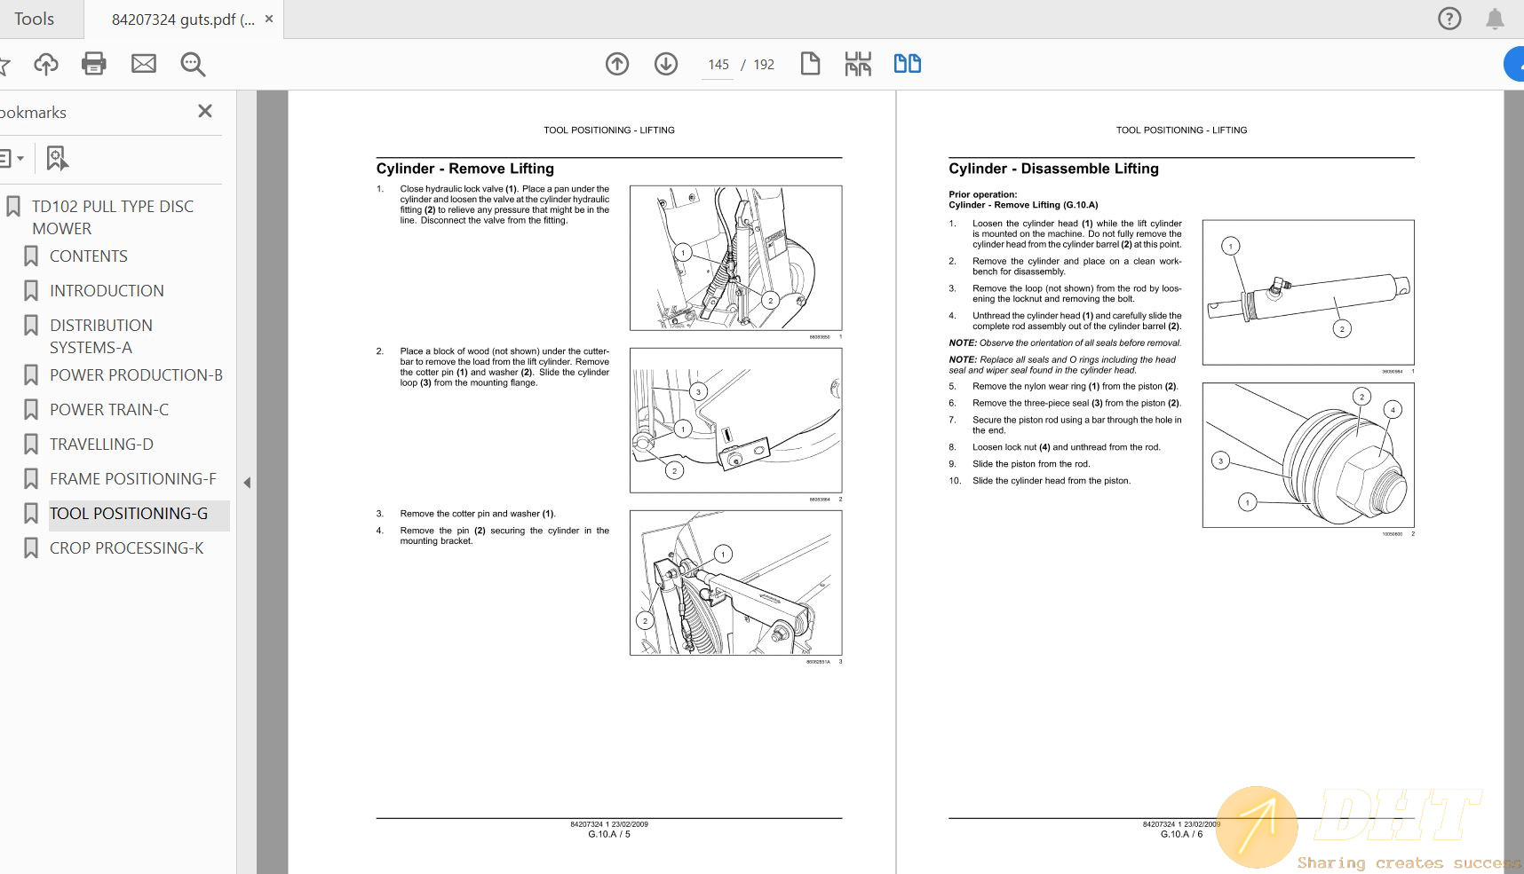Open the Tools tab
1524x874 pixels.
tap(34, 19)
